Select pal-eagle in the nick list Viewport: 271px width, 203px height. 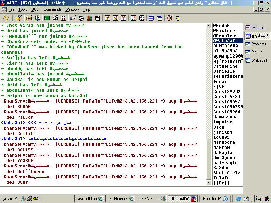(228, 163)
